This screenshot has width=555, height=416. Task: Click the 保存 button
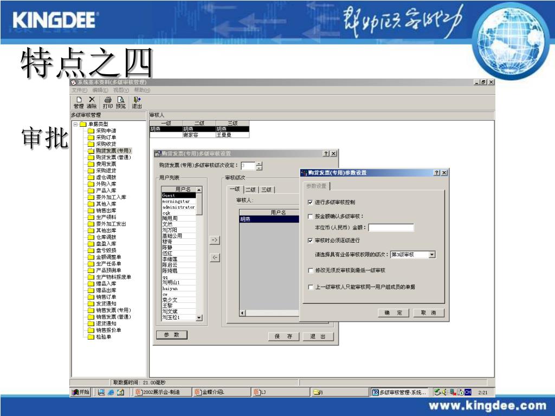pos(283,336)
